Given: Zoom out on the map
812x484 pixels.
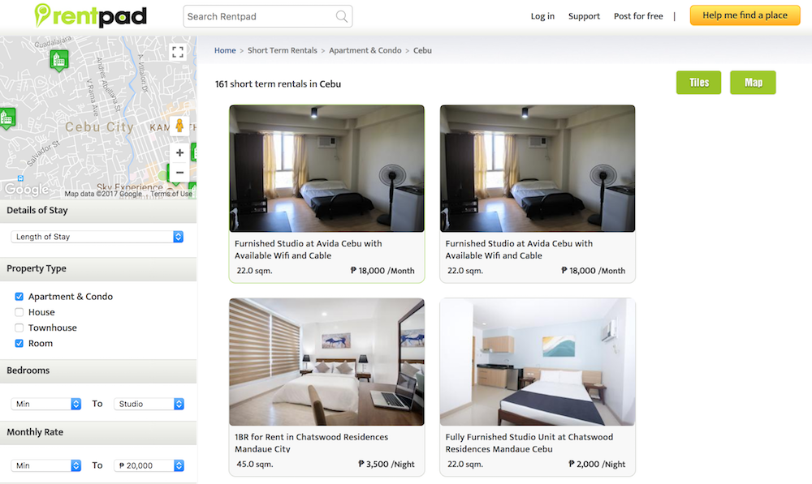Looking at the screenshot, I should 179,172.
